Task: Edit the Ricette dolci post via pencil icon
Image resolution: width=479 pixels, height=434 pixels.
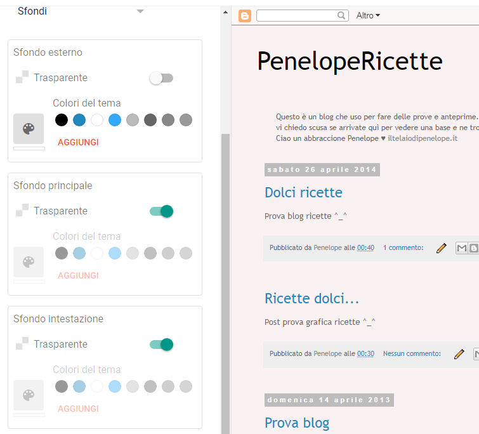Action: 459,354
